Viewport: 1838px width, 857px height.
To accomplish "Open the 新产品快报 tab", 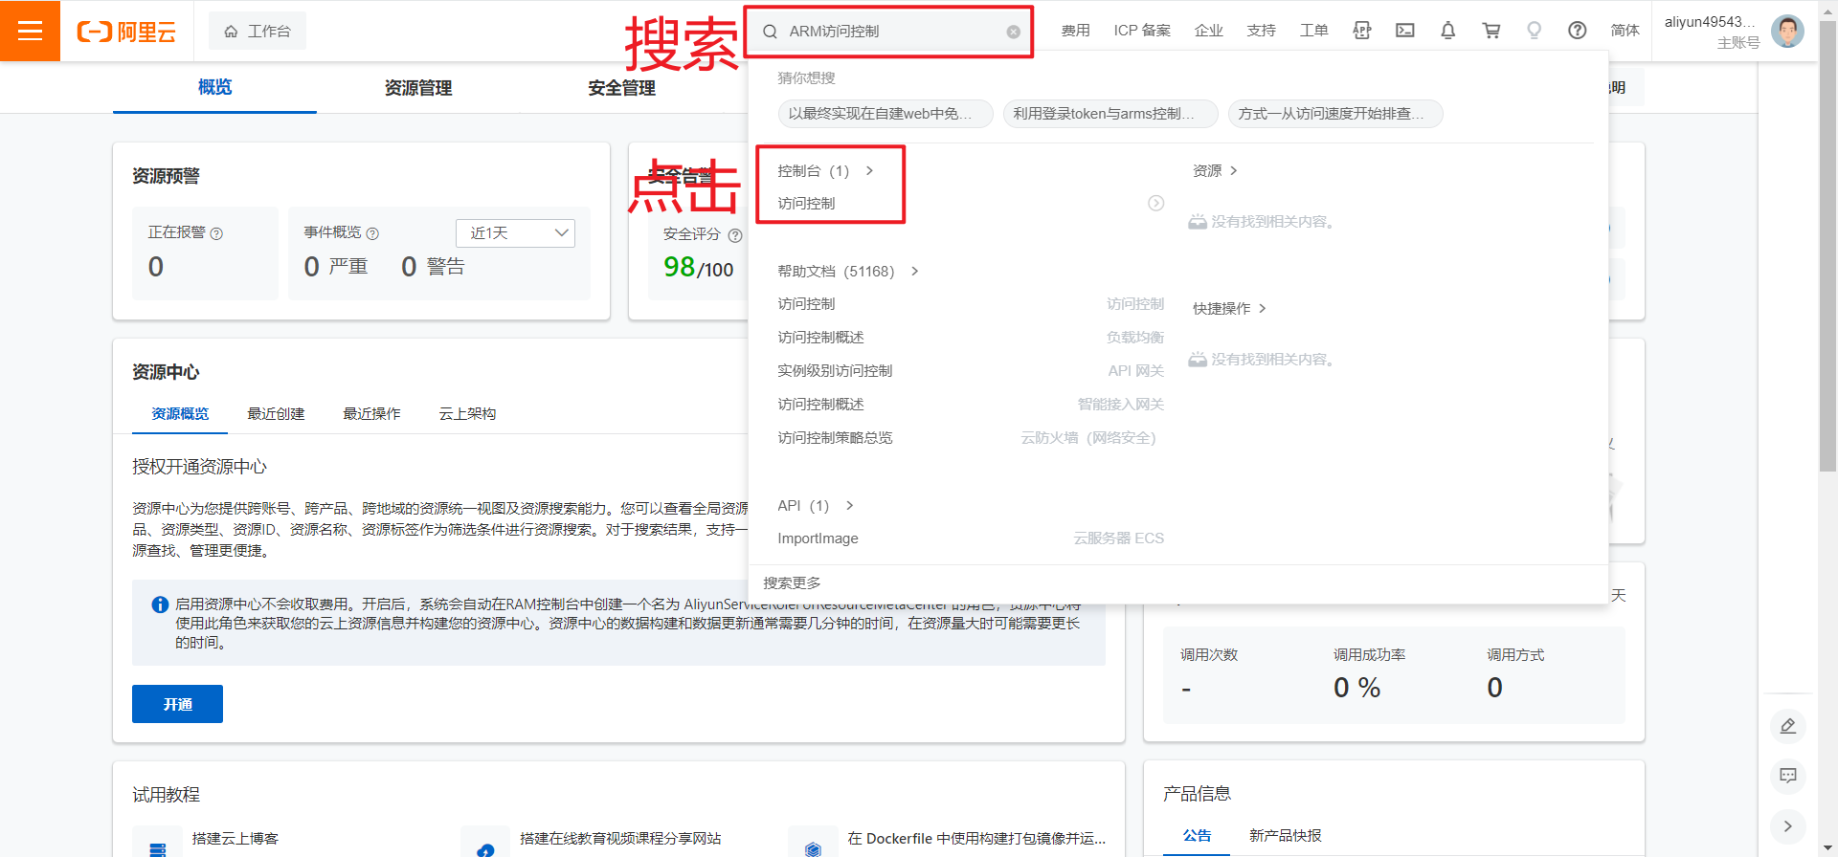I will 1285,836.
